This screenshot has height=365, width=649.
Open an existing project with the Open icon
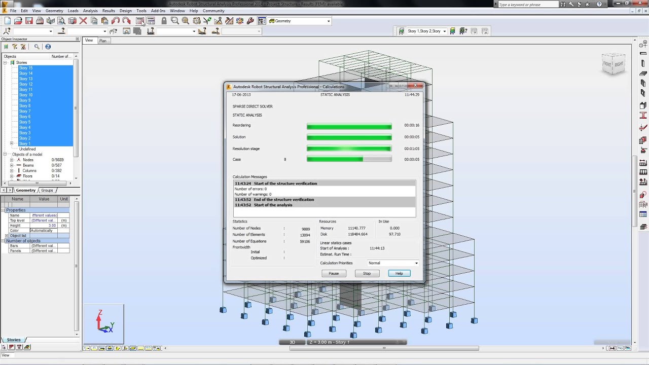tap(19, 21)
